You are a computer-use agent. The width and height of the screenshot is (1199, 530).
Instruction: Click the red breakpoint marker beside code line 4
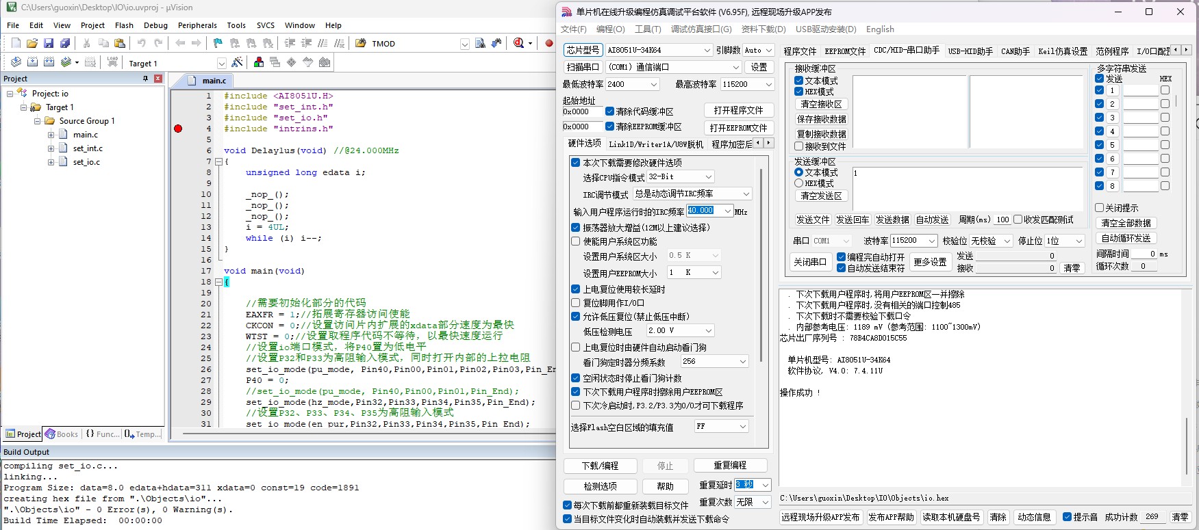coord(178,129)
